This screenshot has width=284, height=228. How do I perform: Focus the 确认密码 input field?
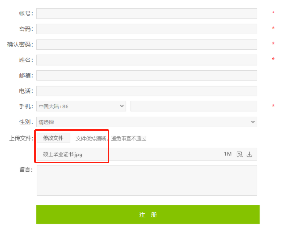(147, 45)
